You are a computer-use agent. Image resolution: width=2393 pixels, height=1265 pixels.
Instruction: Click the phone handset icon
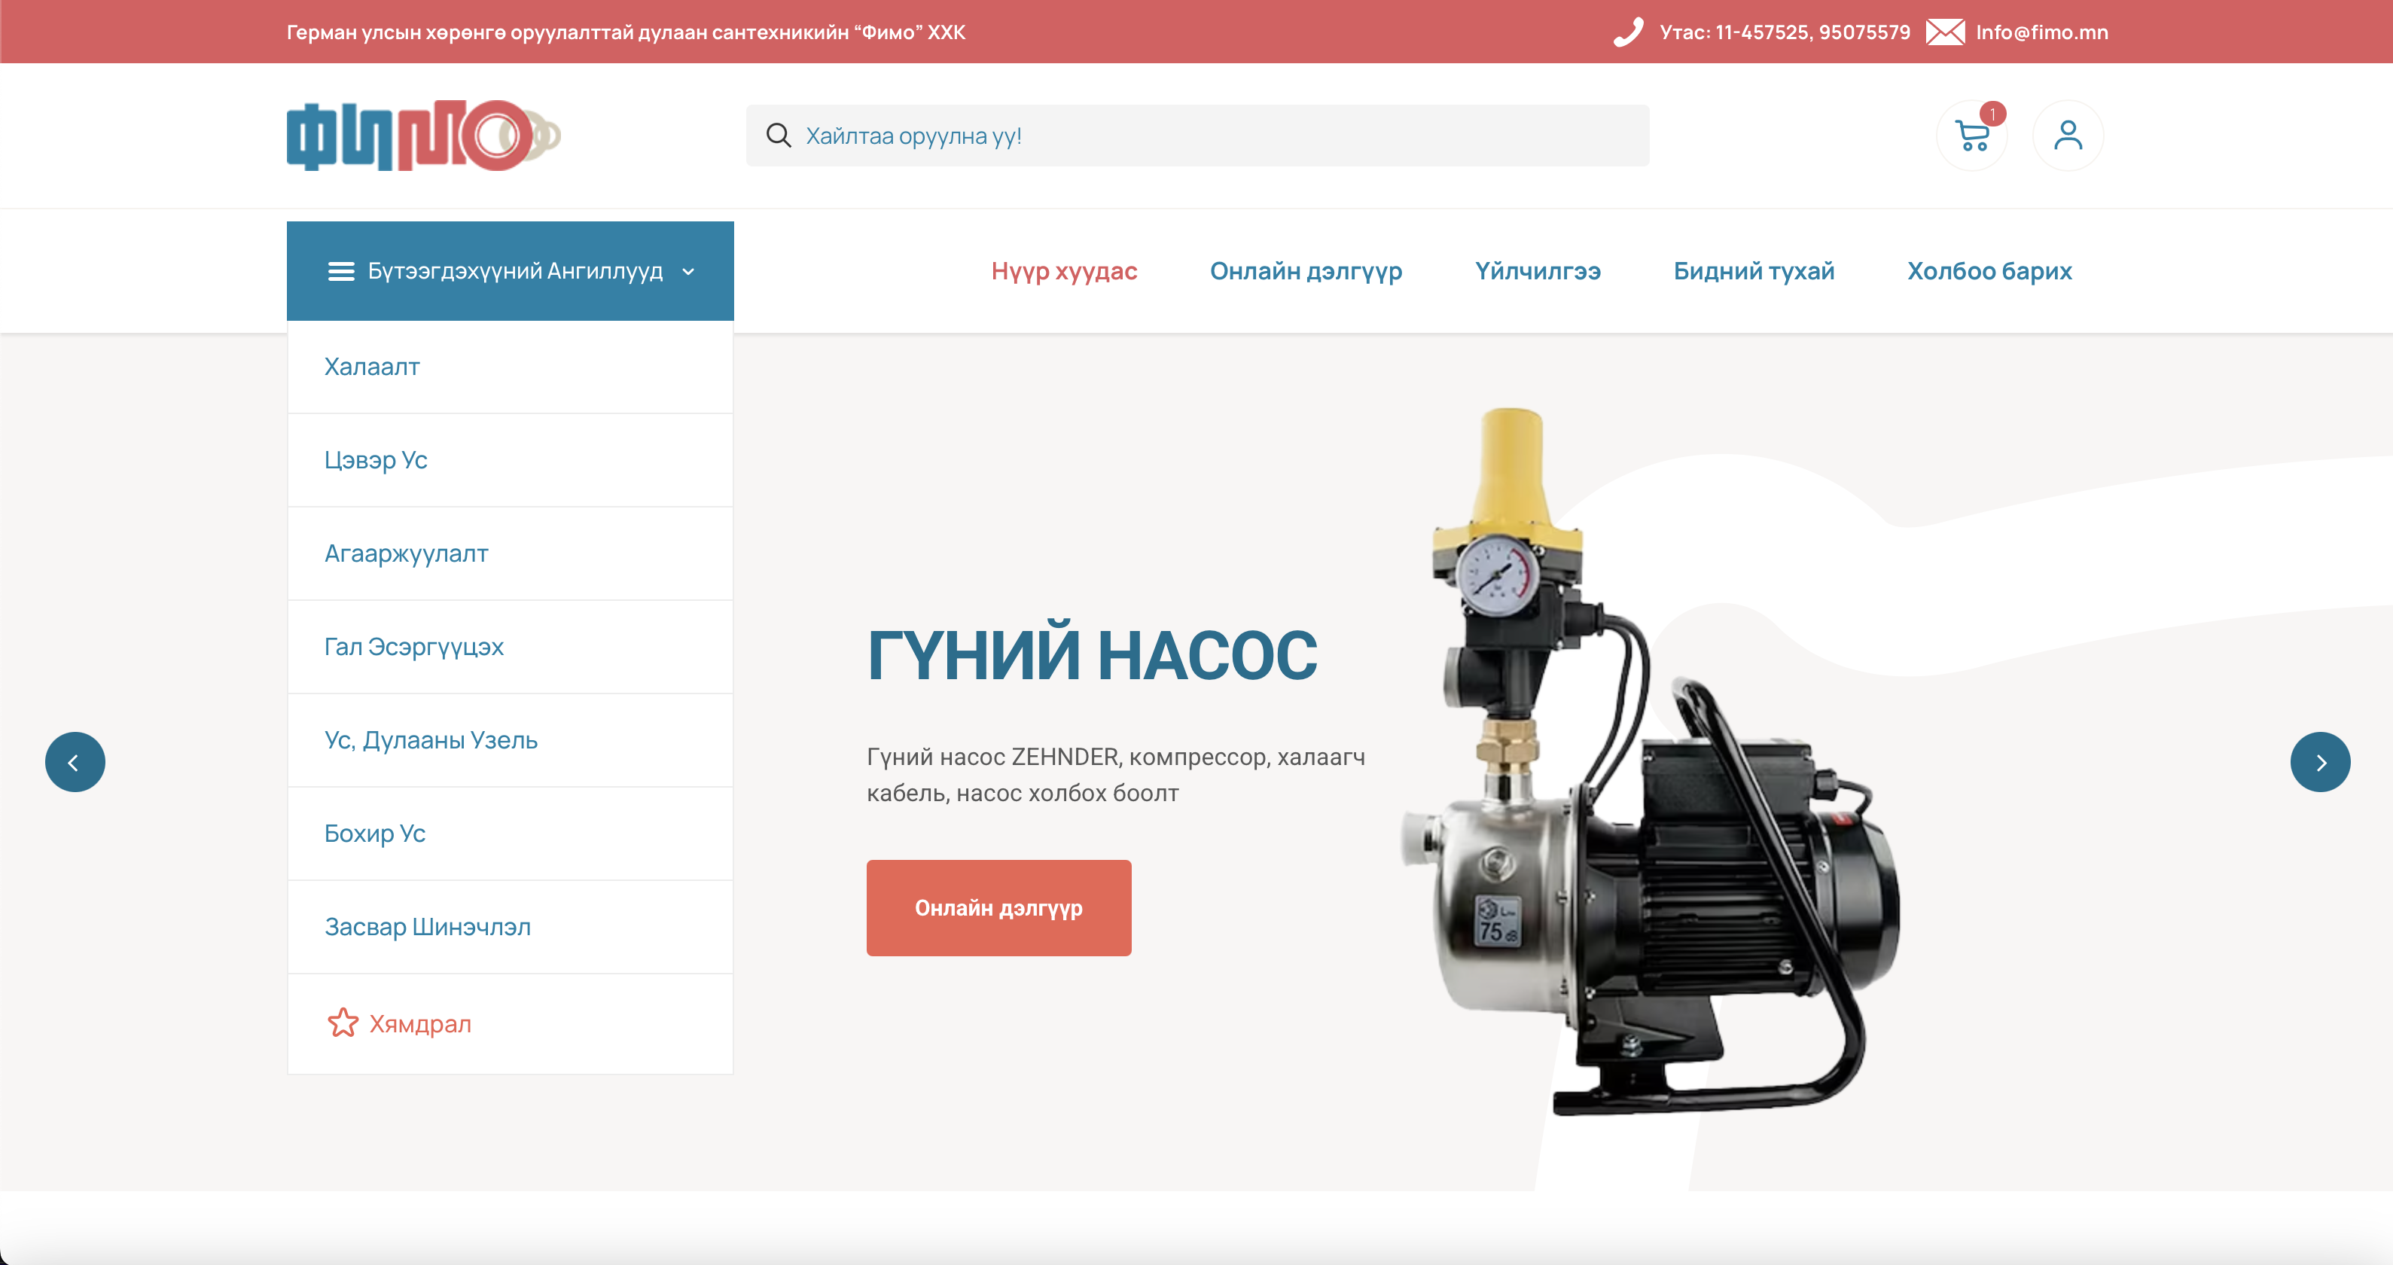[1629, 32]
